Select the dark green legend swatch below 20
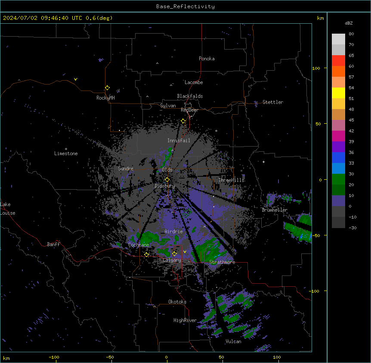Screen dimensions: 371x363 [338, 190]
